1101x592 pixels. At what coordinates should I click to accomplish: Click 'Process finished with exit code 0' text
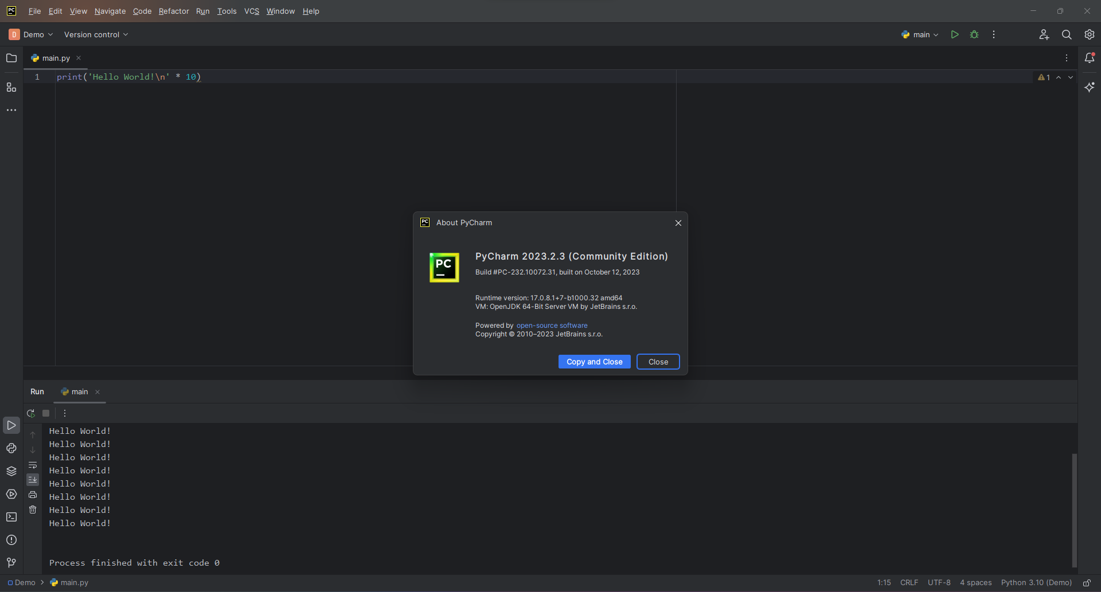click(x=134, y=563)
